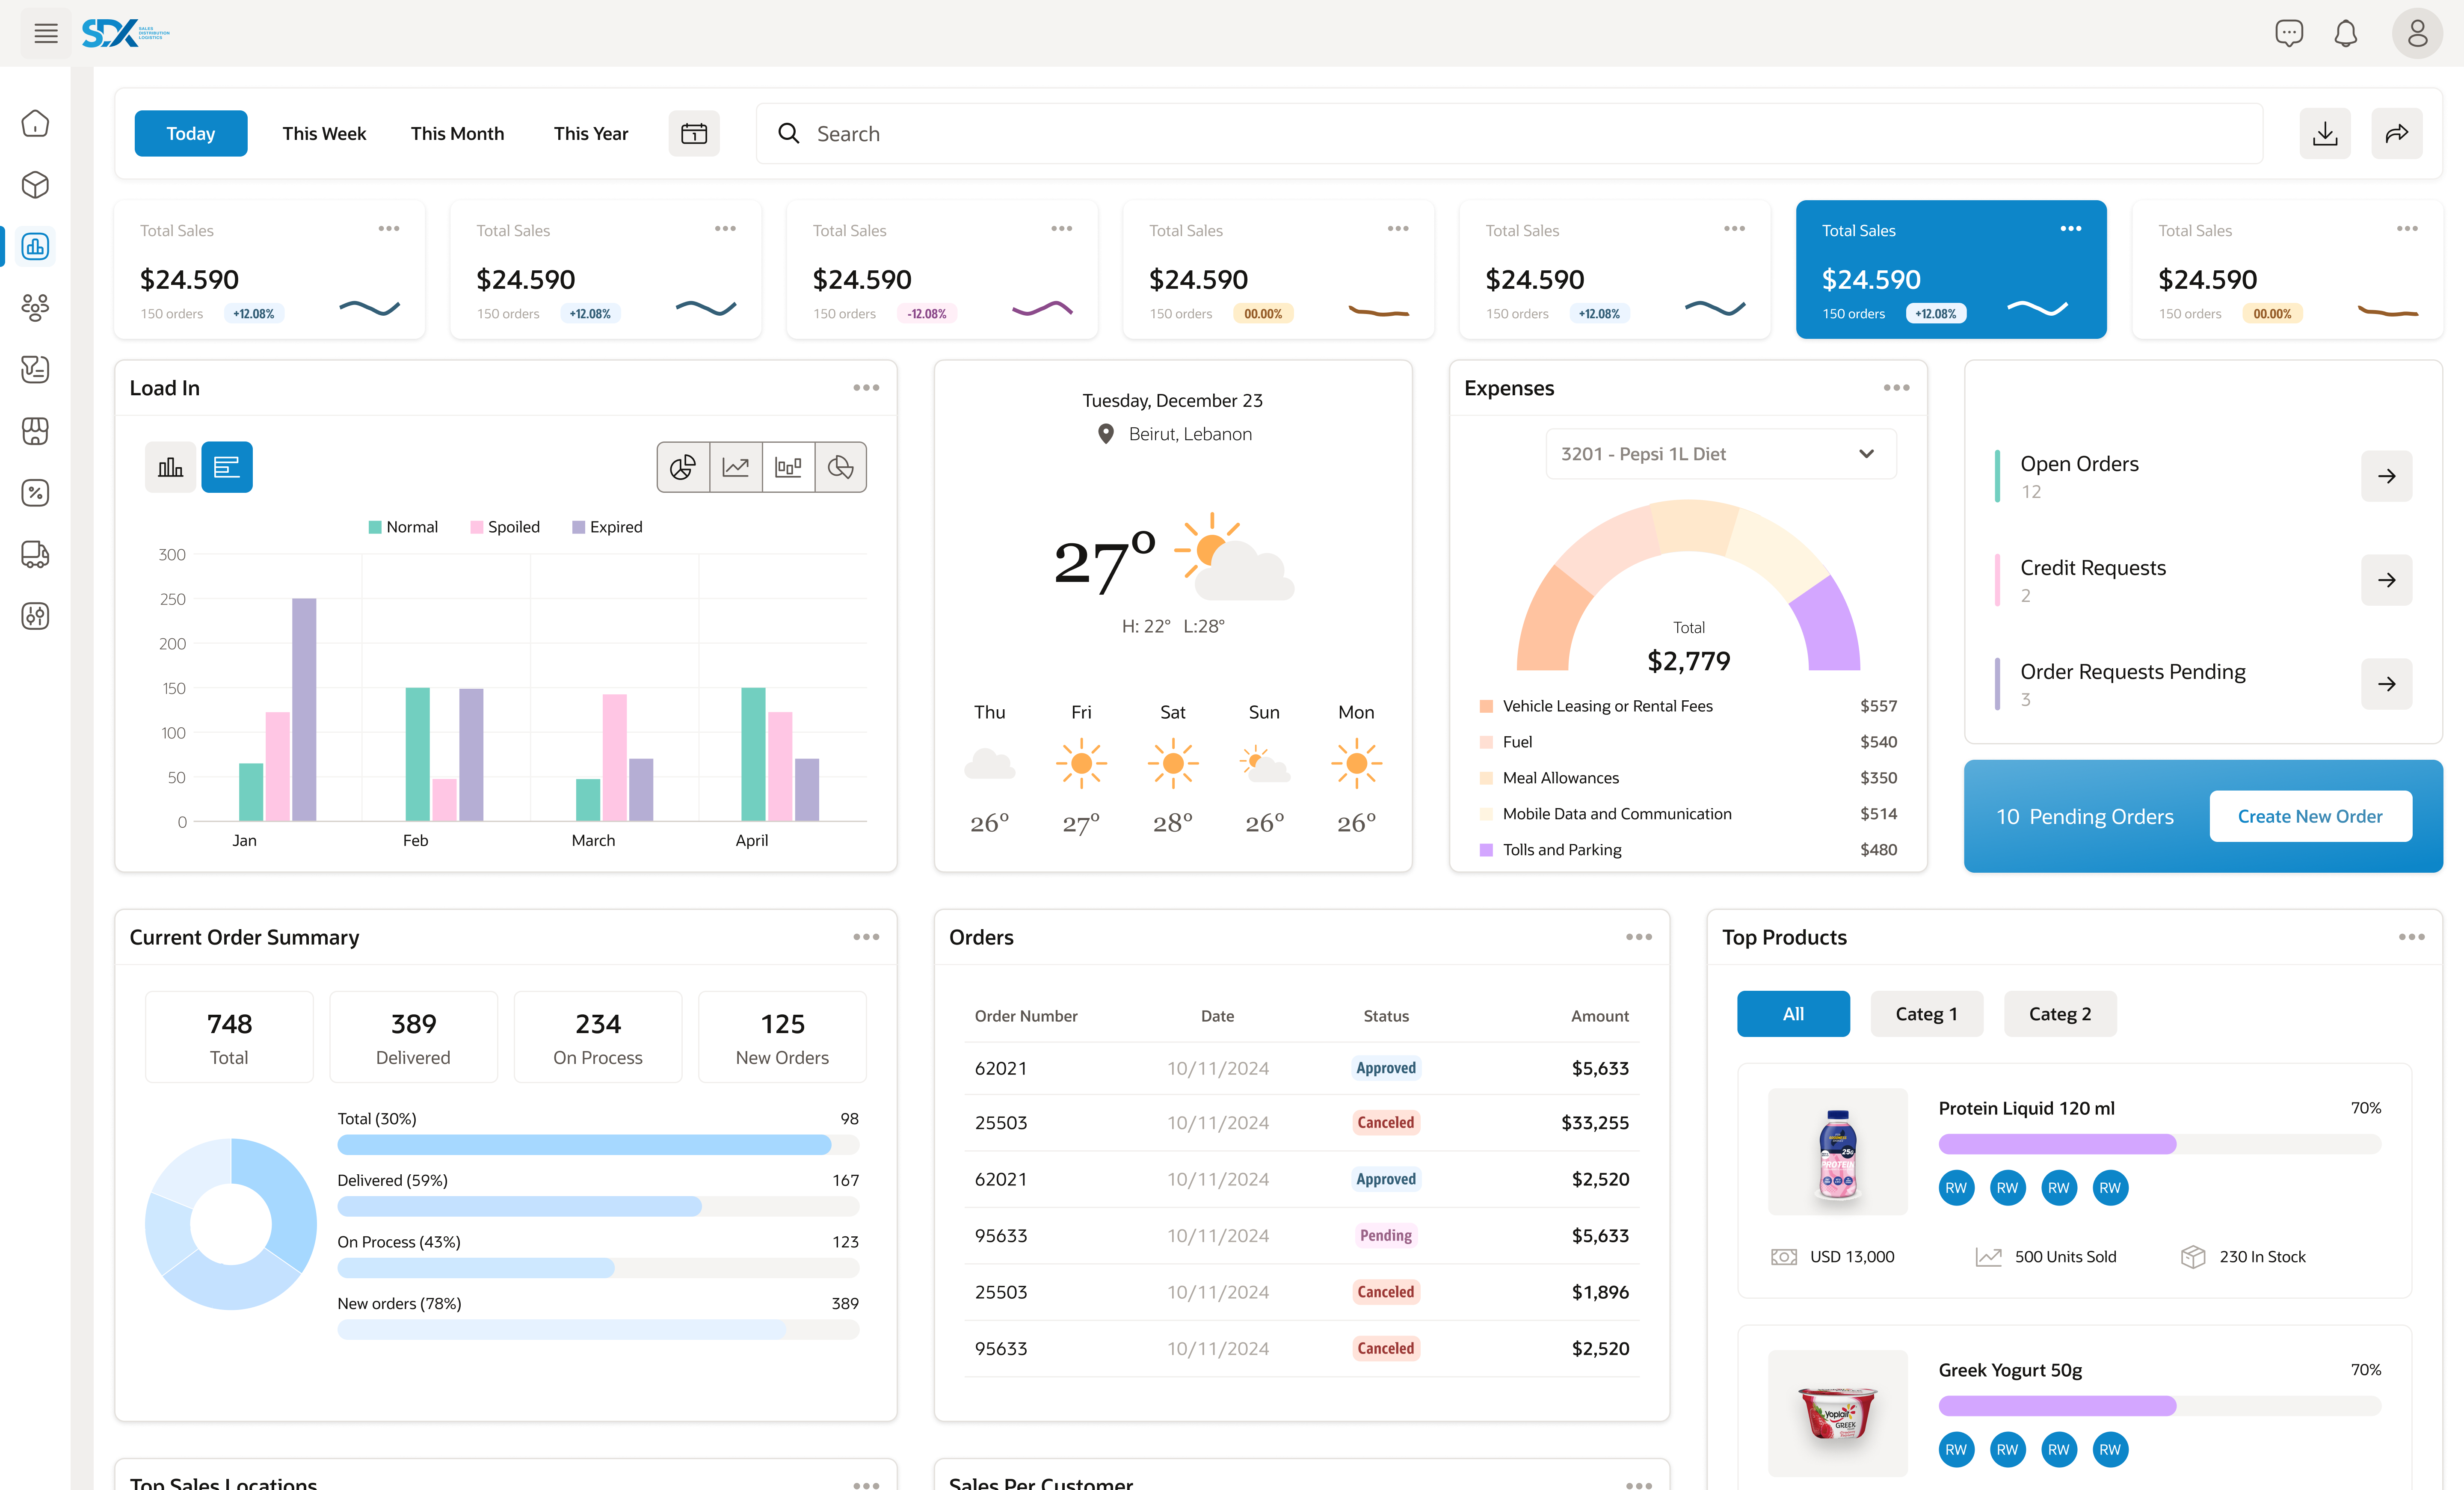
Task: Select the last pie-slice chart icon
Action: tap(841, 467)
